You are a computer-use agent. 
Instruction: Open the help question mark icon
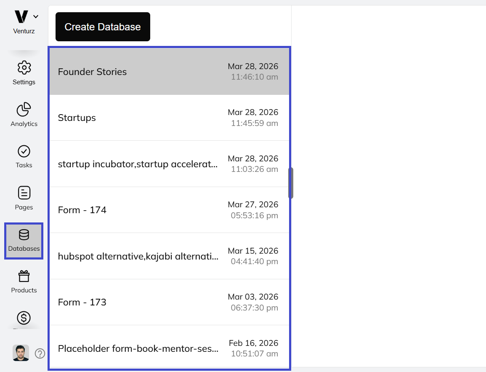(40, 354)
